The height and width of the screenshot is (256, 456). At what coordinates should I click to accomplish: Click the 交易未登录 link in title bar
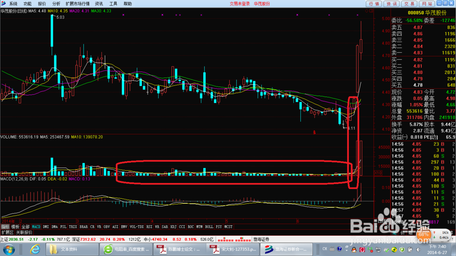click(240, 4)
